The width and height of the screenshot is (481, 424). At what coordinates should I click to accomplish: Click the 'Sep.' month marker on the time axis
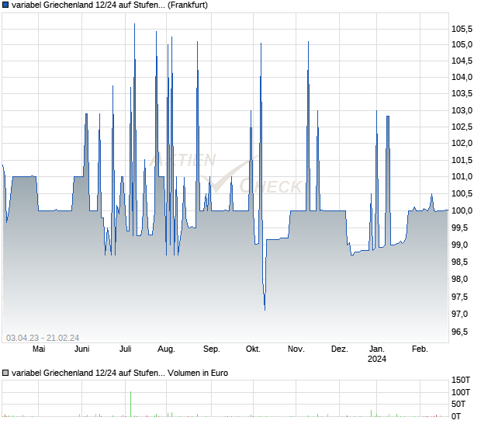coord(211,349)
